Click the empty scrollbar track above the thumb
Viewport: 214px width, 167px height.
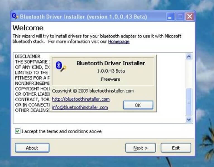(189, 74)
